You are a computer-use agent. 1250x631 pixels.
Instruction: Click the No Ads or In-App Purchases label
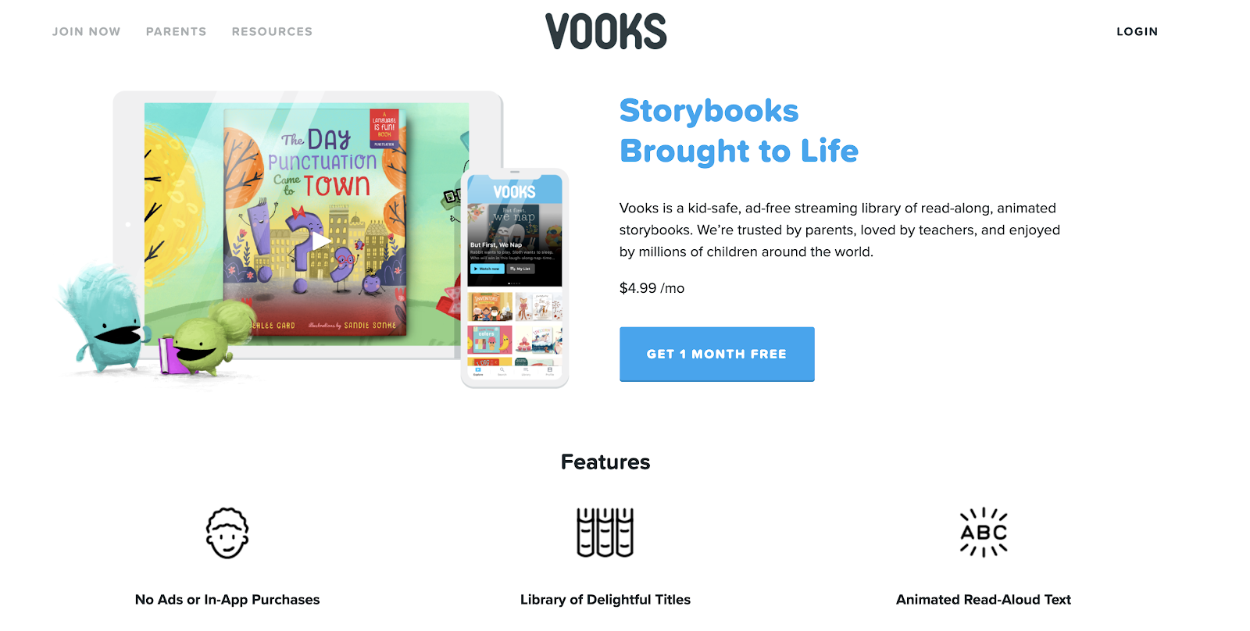tap(227, 600)
